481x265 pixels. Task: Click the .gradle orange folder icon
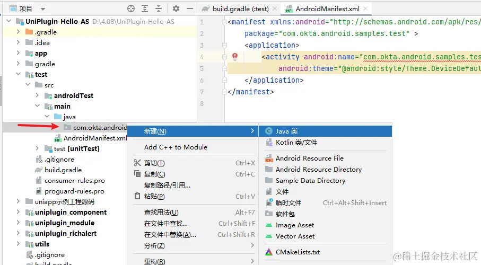pos(29,32)
